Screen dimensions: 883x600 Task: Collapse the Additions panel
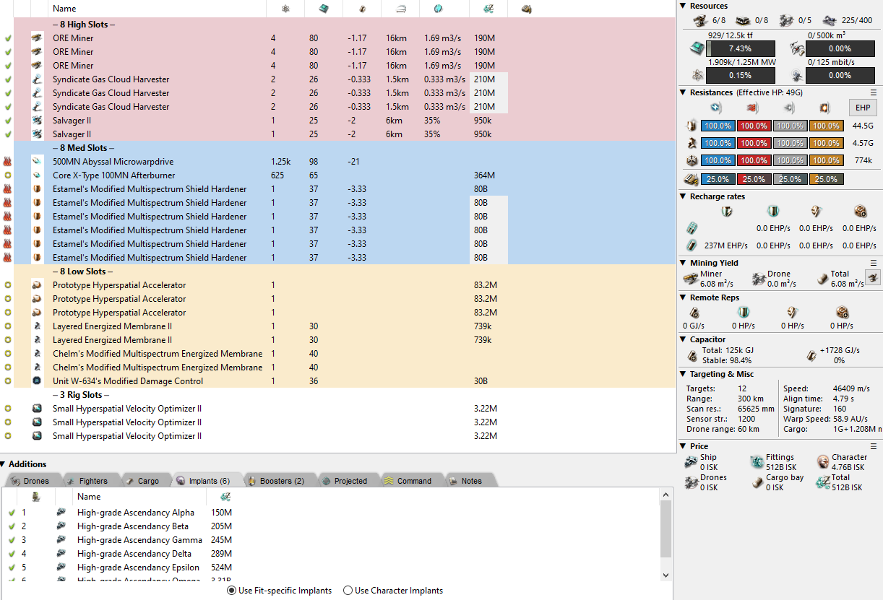tap(4, 464)
